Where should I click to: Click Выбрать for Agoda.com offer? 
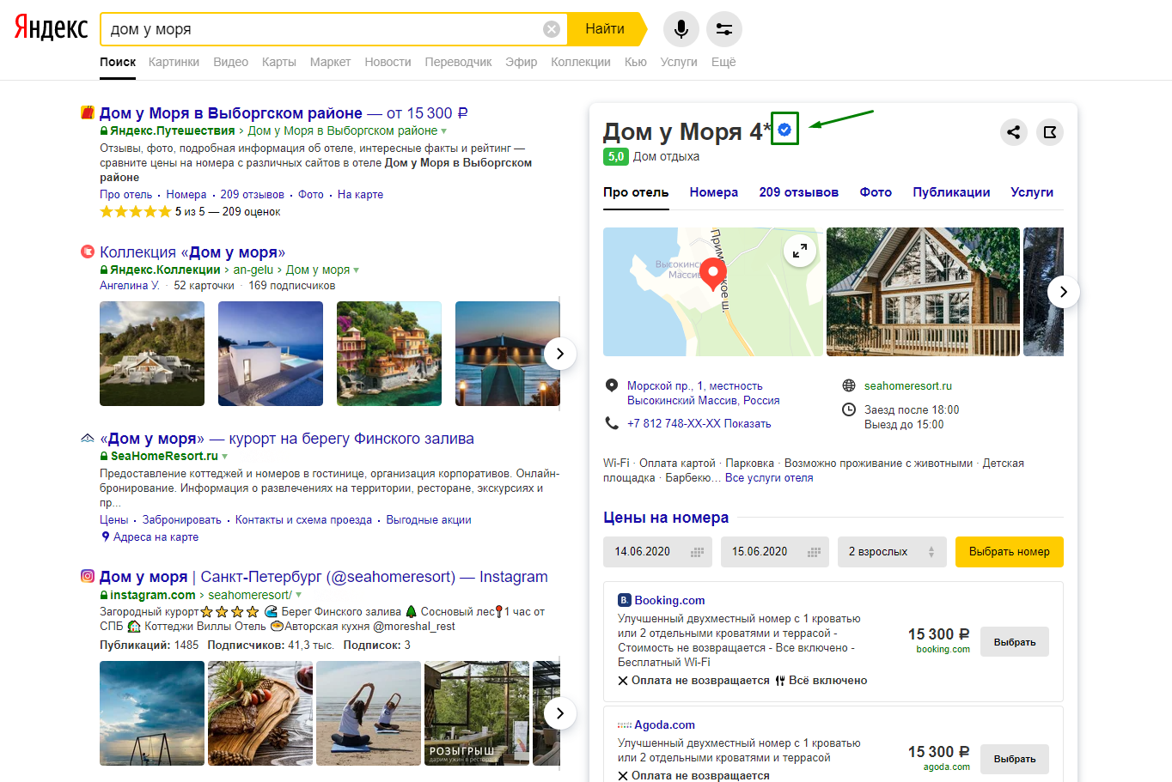(x=1015, y=759)
